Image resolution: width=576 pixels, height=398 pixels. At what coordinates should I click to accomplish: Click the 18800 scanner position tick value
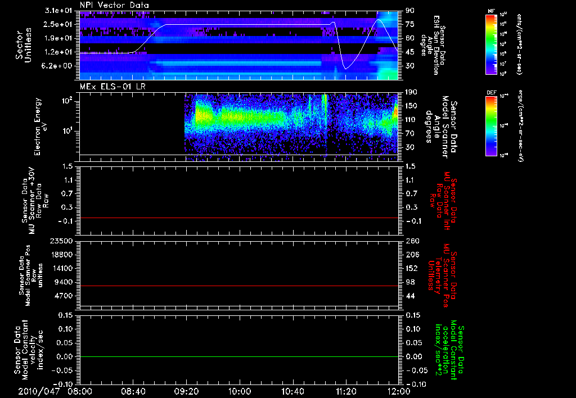[x=61, y=255]
